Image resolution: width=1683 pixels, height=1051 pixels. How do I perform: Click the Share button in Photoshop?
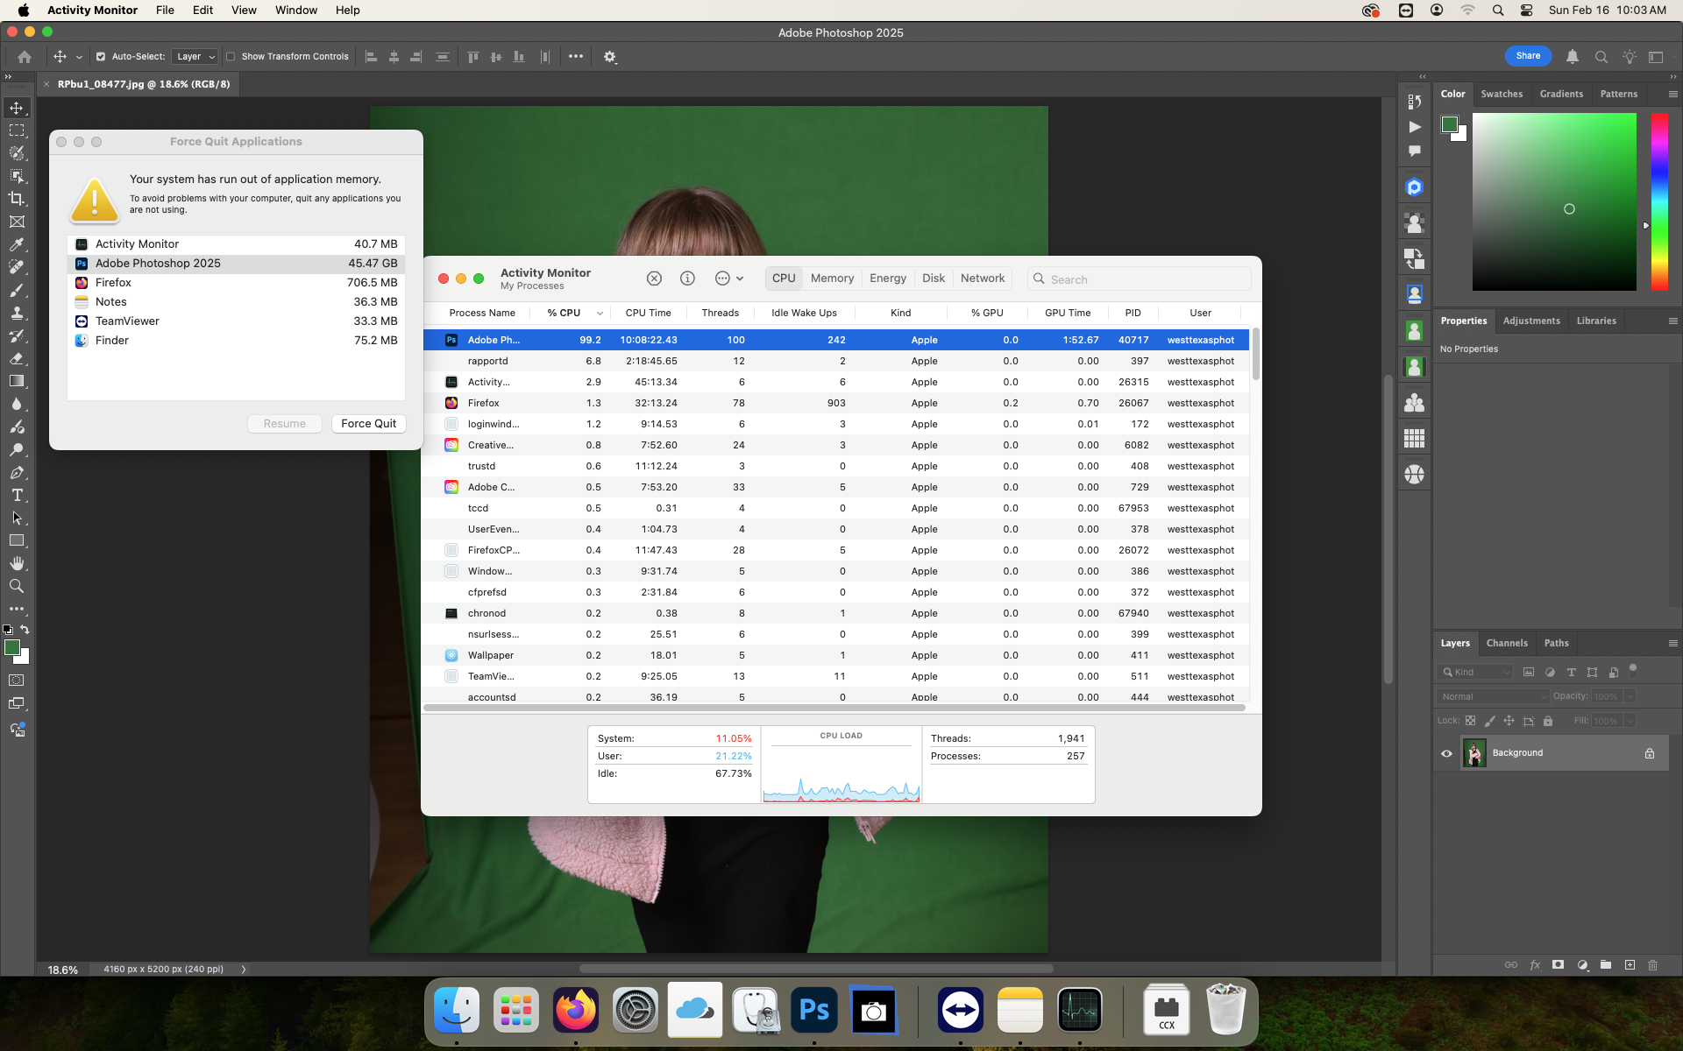tap(1528, 56)
